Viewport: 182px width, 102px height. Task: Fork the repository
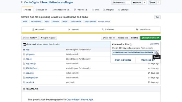152,3
